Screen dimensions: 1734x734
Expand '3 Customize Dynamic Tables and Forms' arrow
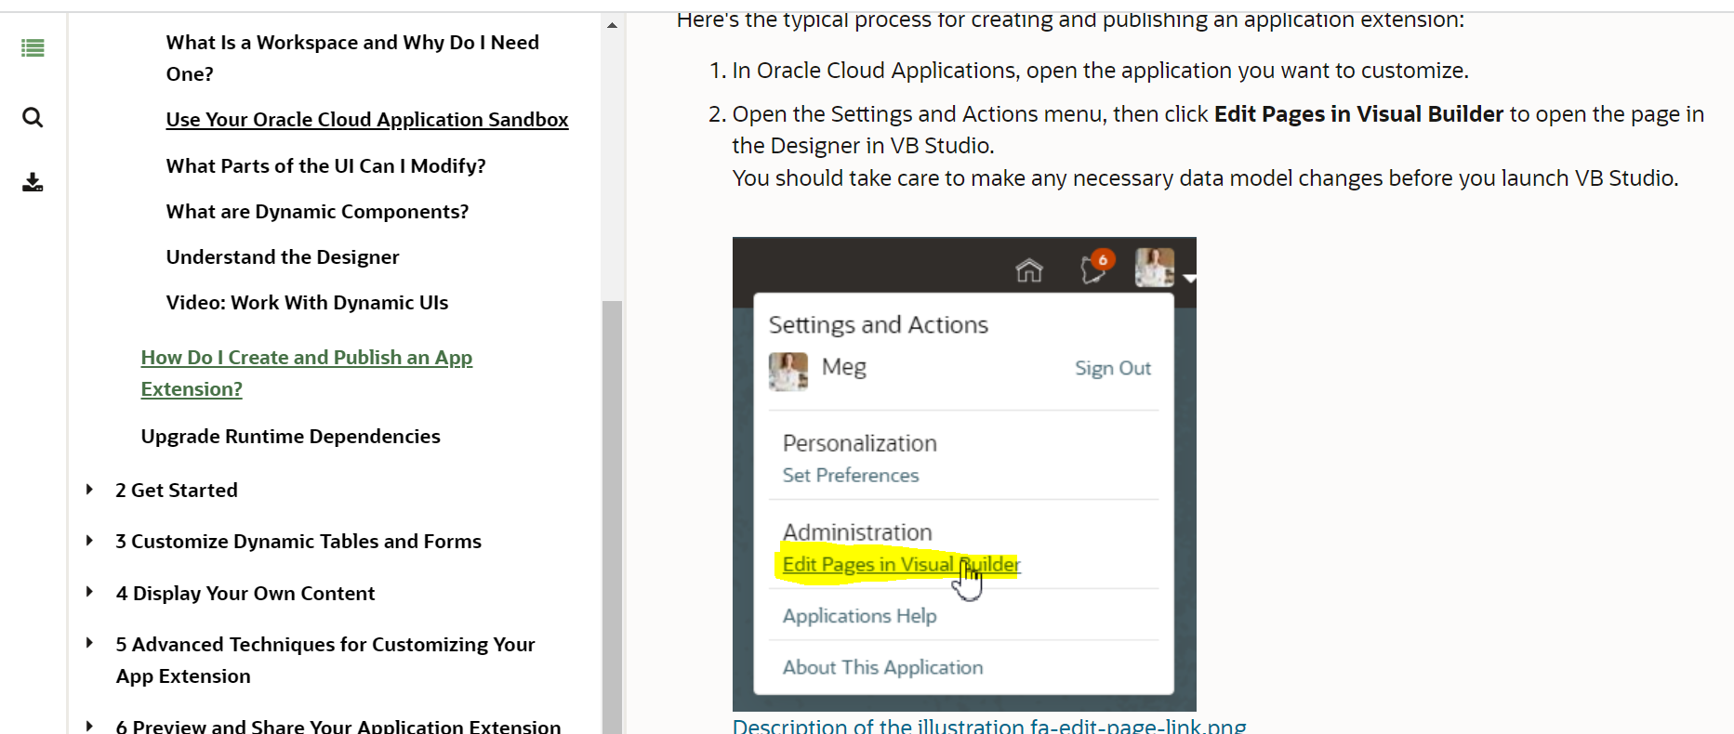(89, 541)
